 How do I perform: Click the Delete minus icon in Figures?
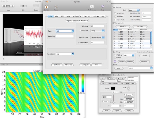point(36,6)
